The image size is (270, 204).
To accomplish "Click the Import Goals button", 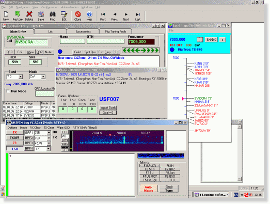I will 108,108.
